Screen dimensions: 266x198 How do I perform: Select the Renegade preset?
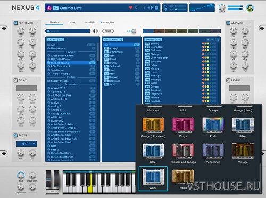pyautogui.click(x=181, y=101)
